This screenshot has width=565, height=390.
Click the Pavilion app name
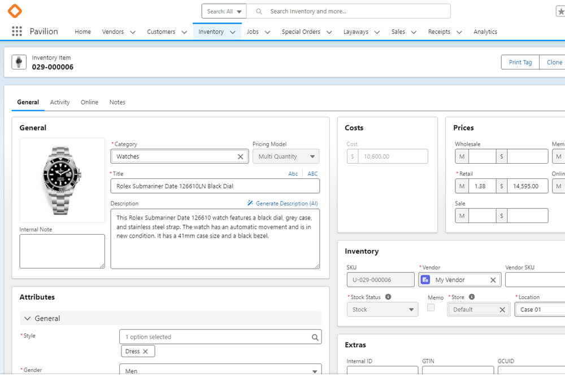pos(44,32)
